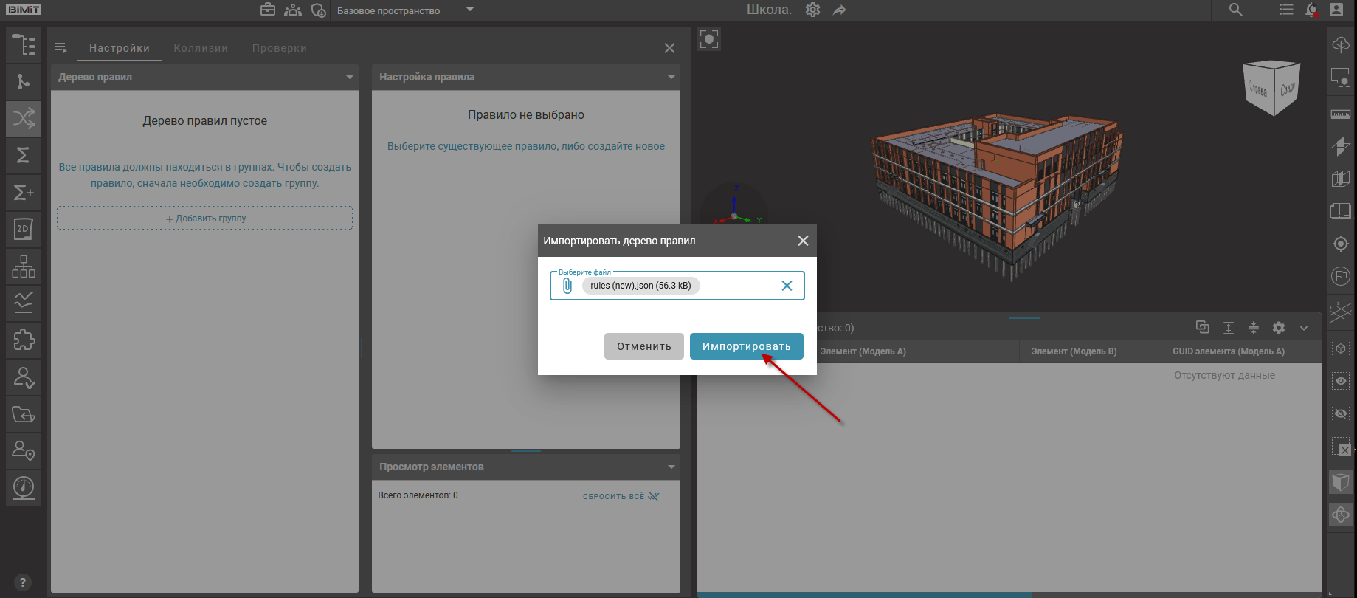Viewport: 1357px width, 598px height.
Task: Expand the Настройка правила panel dropdown
Action: [x=671, y=77]
